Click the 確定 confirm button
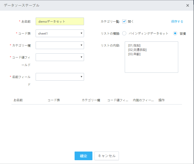 (84, 156)
